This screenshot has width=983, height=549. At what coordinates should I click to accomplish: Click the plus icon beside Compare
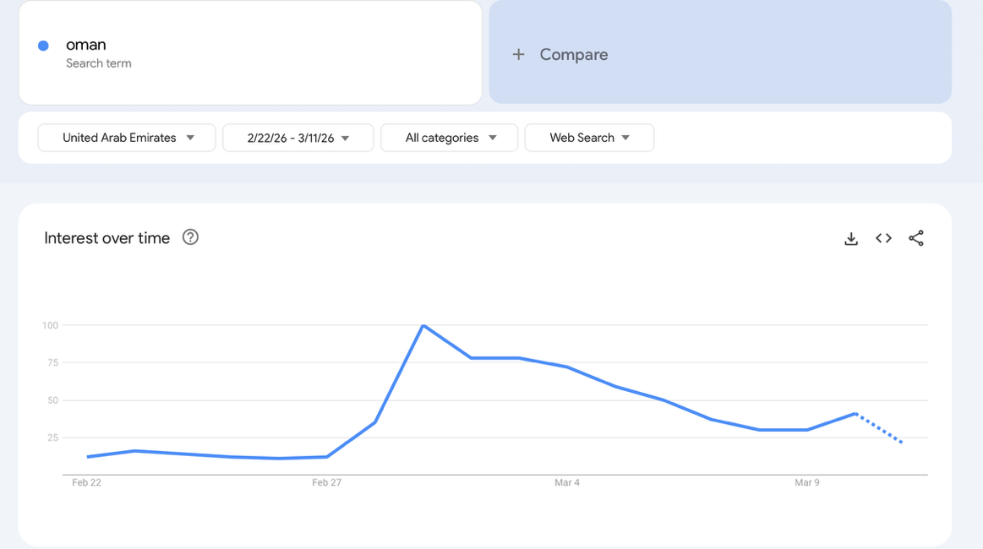pos(518,54)
